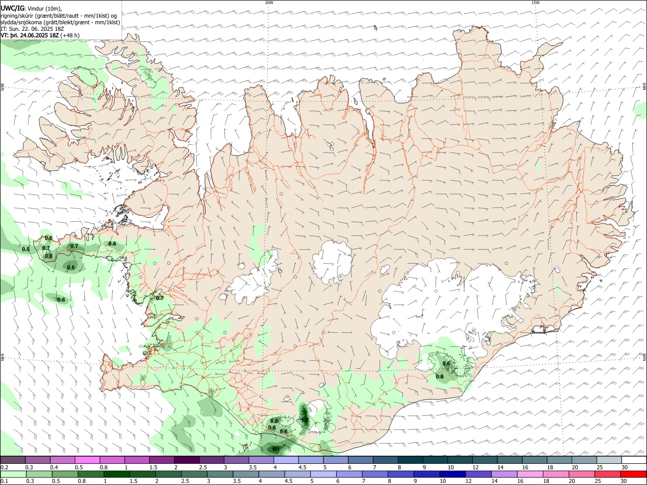Select the '0.5' precipitation value off the west coast
The width and height of the screenshot is (647, 485).
[x=26, y=249]
